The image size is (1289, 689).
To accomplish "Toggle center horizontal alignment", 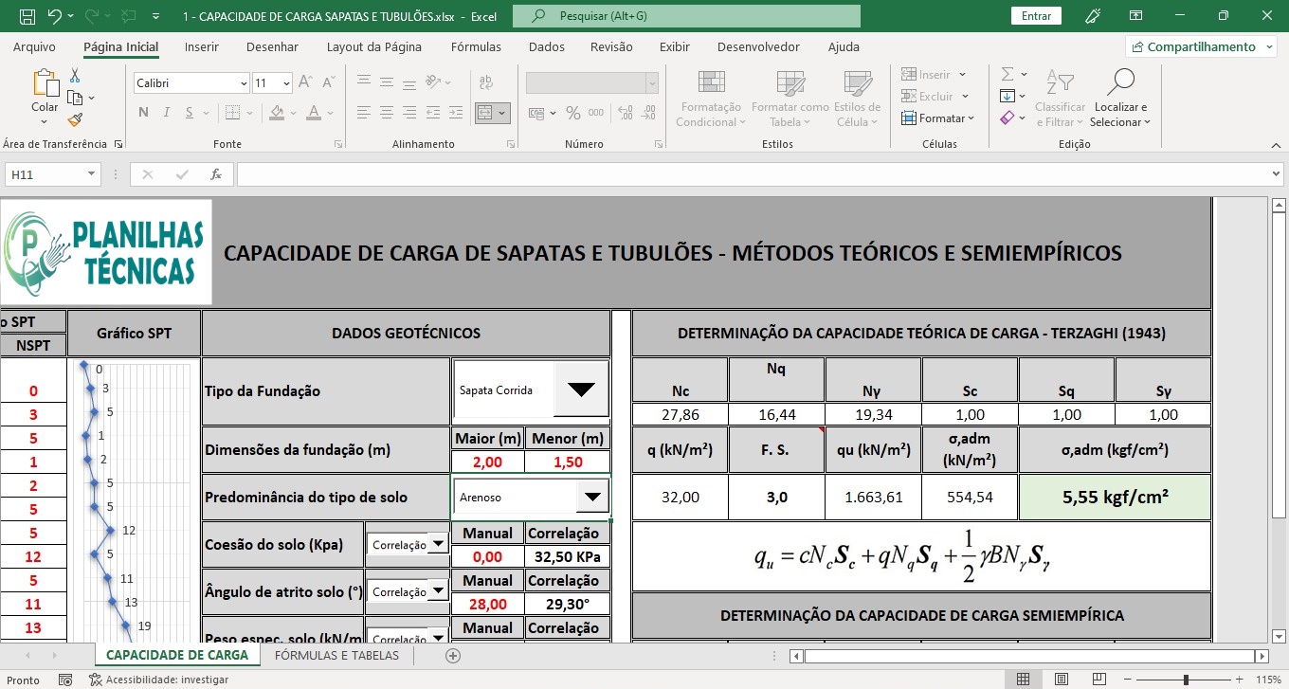I will 385,113.
